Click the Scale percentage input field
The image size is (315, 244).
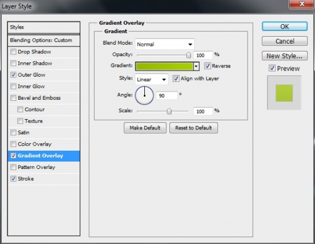tap(203, 111)
